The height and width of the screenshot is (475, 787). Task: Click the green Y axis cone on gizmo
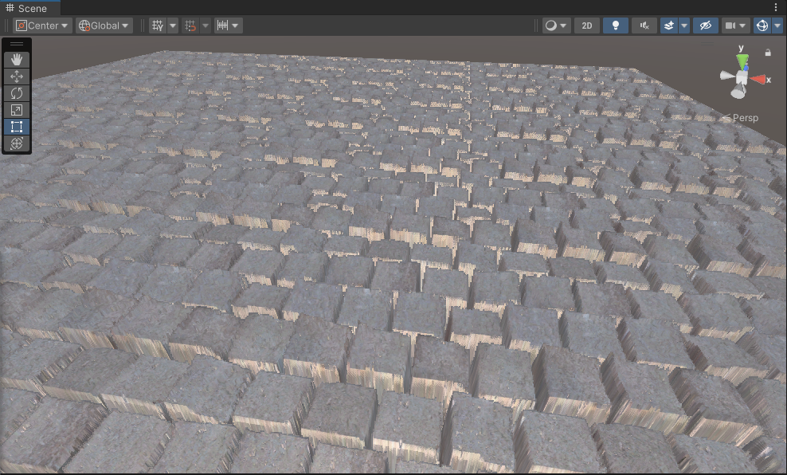(742, 61)
